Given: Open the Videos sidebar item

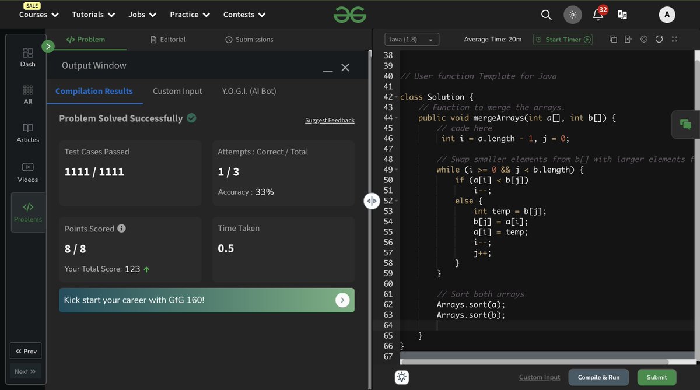Looking at the screenshot, I should pyautogui.click(x=27, y=173).
